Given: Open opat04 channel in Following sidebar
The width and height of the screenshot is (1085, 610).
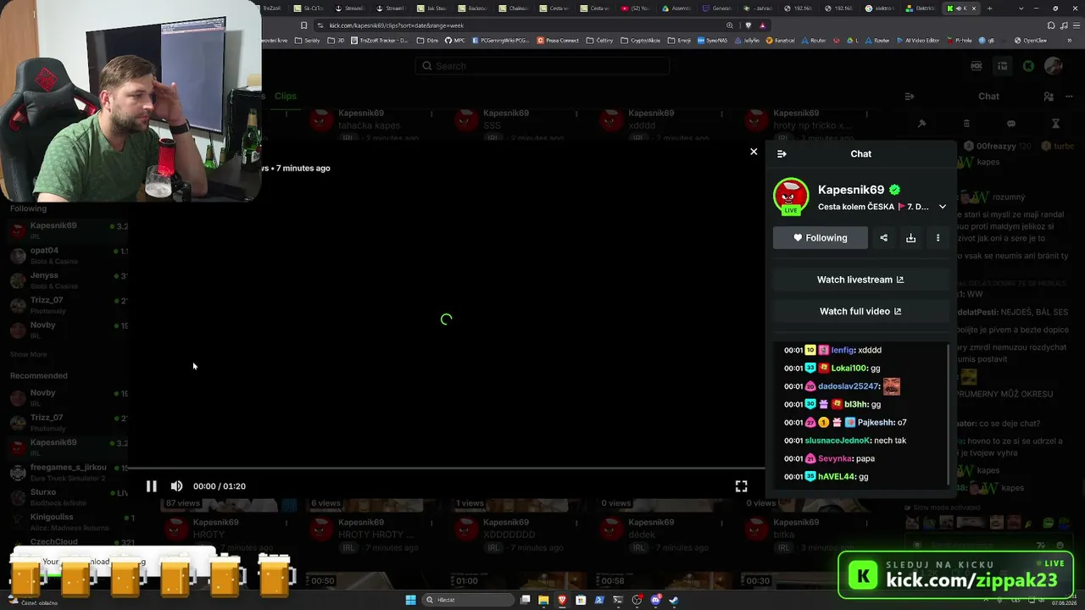Looking at the screenshot, I should (x=68, y=255).
